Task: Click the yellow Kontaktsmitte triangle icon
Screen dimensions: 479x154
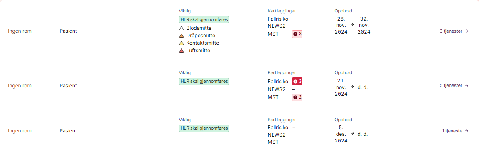Action: tap(182, 43)
